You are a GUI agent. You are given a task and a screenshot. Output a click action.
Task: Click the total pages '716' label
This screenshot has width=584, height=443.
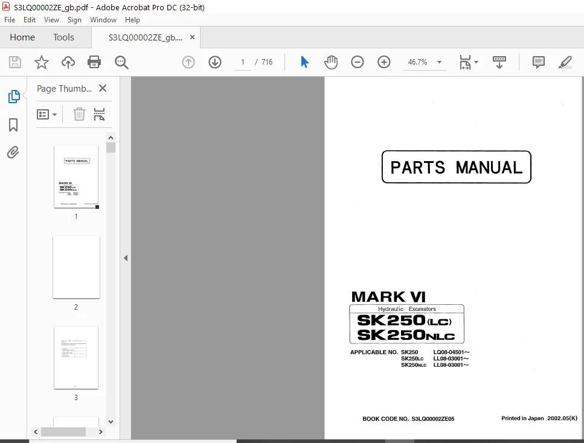pos(267,62)
